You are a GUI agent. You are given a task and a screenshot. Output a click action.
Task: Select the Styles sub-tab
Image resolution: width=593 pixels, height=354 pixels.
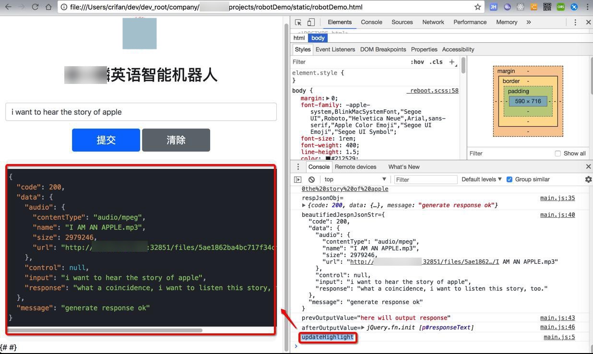coord(303,49)
